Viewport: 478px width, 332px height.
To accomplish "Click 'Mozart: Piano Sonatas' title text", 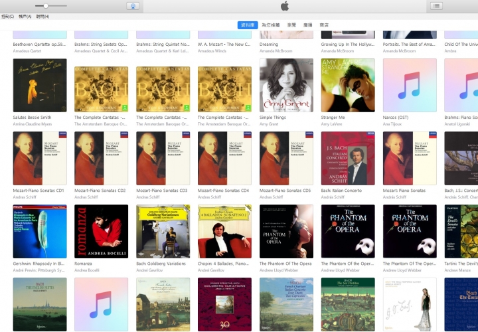I will coord(404,191).
